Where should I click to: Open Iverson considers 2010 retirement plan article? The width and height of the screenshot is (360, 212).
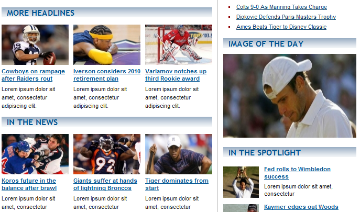107,75
